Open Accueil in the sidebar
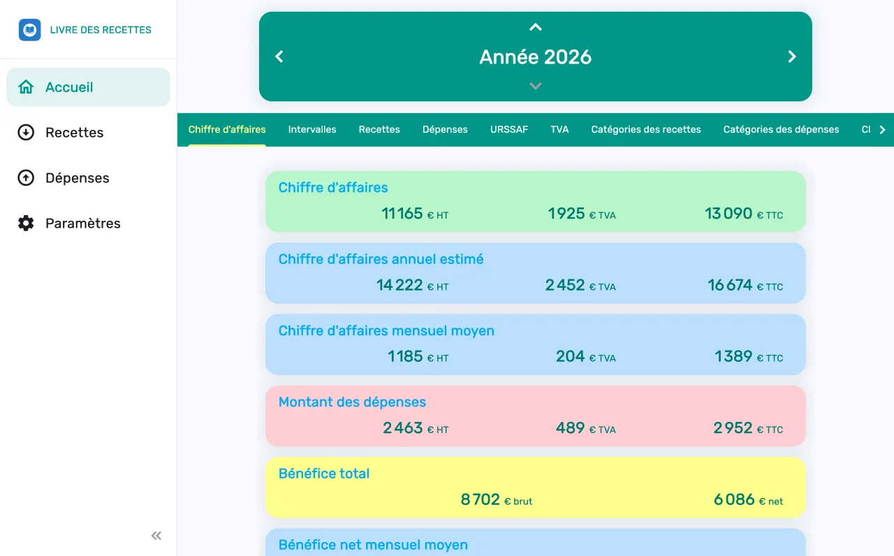The height and width of the screenshot is (556, 894). [88, 87]
